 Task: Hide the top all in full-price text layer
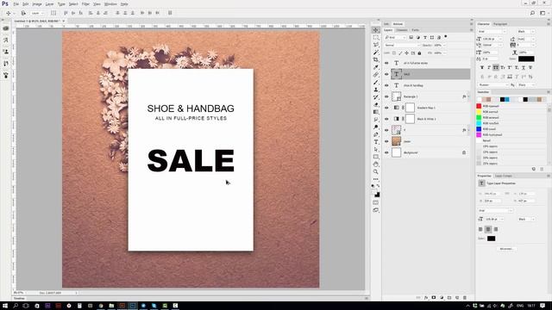click(x=386, y=63)
